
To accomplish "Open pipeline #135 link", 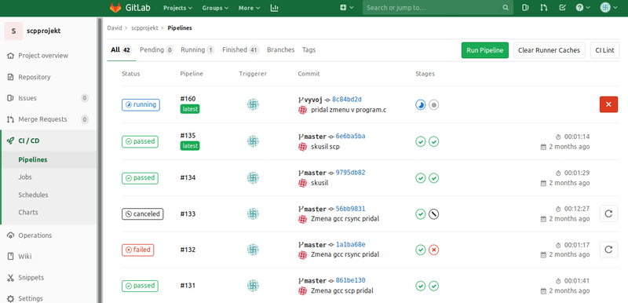I will click(188, 136).
